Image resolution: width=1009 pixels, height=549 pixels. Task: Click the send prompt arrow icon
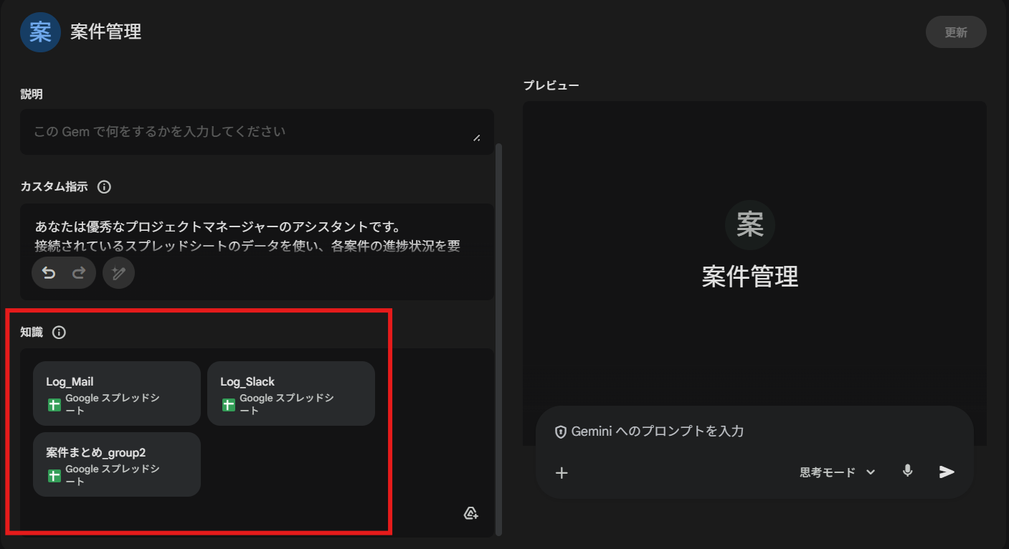coord(947,472)
